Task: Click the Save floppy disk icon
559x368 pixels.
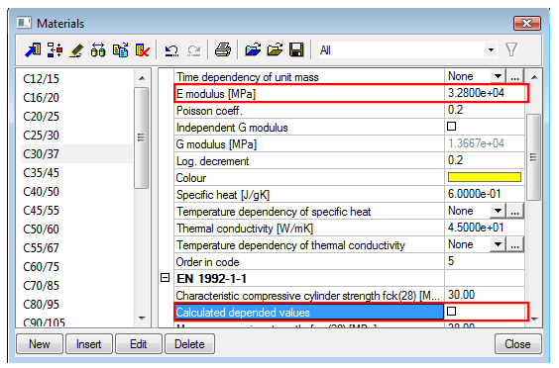Action: coord(296,49)
